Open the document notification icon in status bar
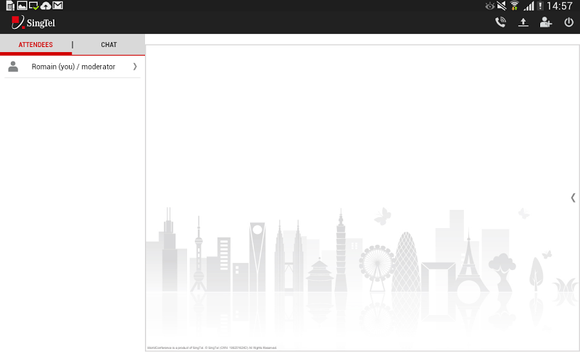580x362 pixels. click(x=10, y=6)
